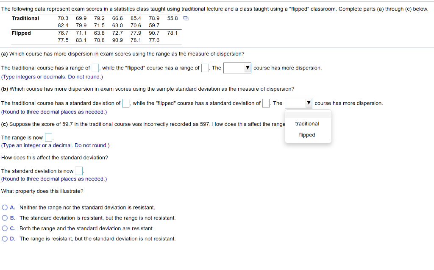
Task: Click the flipped course range input box
Action: [x=205, y=68]
